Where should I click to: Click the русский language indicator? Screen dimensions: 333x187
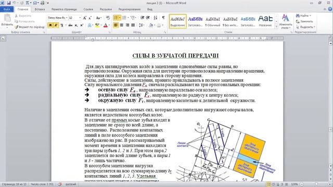pos(71,184)
